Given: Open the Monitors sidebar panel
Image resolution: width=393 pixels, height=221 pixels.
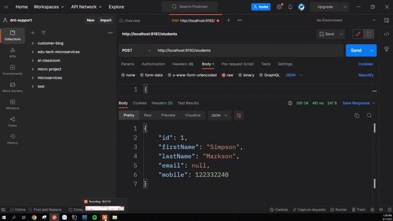Looking at the screenshot, I should 12,104.
